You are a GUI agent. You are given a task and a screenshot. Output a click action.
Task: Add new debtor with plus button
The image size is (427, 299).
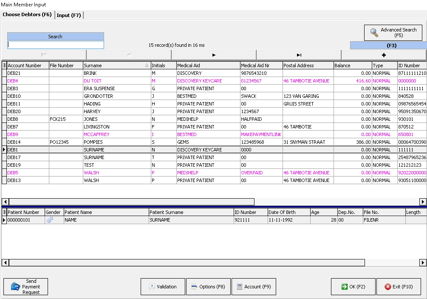coord(384,55)
